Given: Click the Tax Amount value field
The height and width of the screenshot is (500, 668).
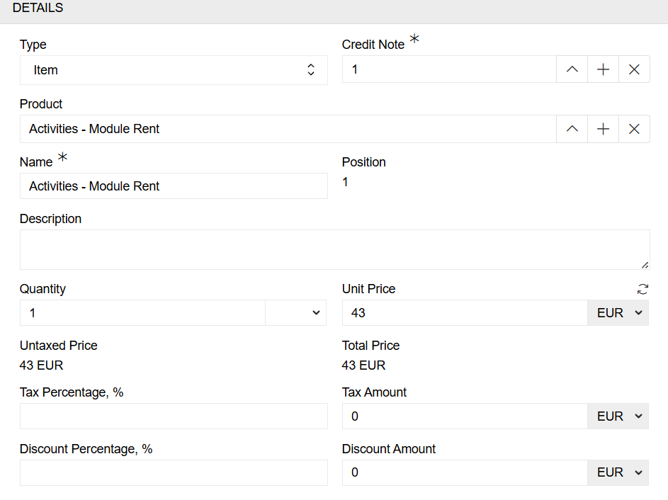Looking at the screenshot, I should click(464, 416).
